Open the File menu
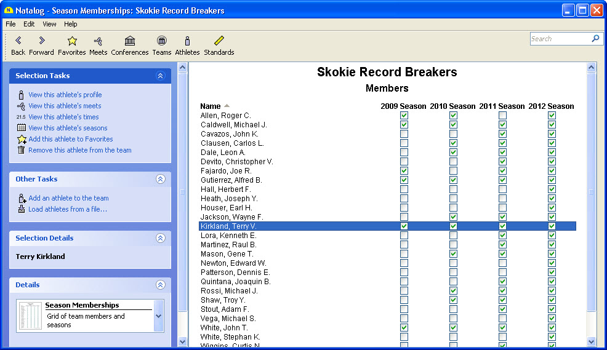Image resolution: width=607 pixels, height=350 pixels. pos(10,24)
